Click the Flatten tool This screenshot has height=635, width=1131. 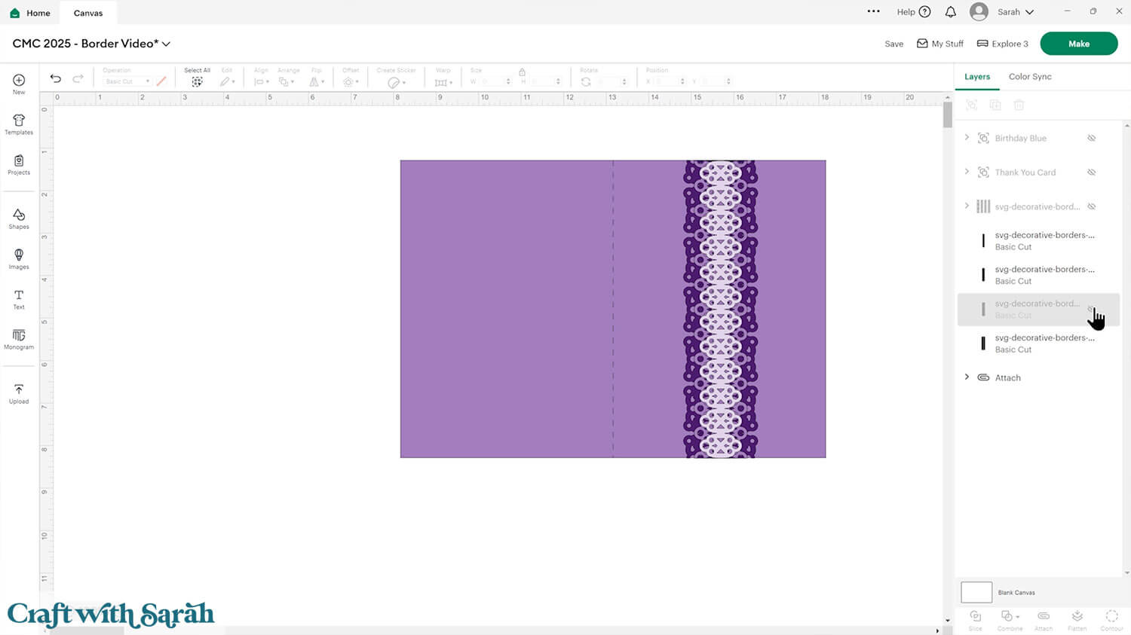point(1077,619)
